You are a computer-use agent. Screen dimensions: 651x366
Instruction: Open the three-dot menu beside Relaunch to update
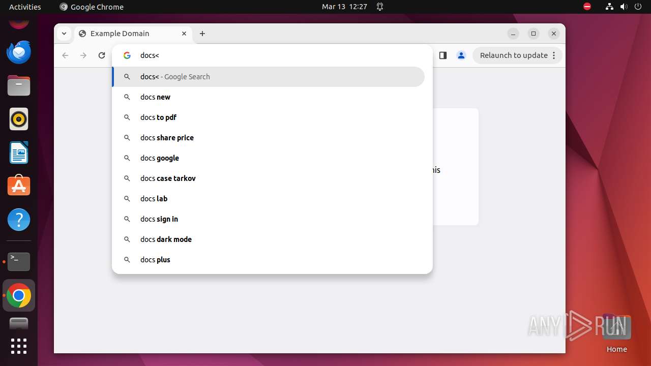click(x=554, y=55)
